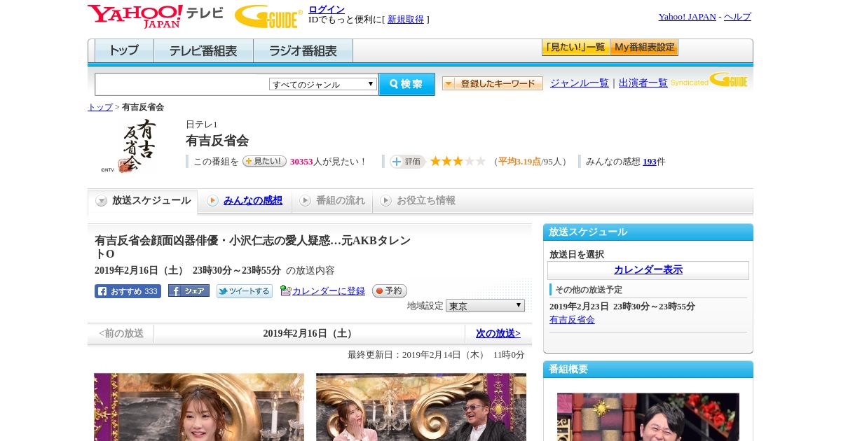The height and width of the screenshot is (441, 841).
Task: Open the ログイン link
Action: pos(327,9)
